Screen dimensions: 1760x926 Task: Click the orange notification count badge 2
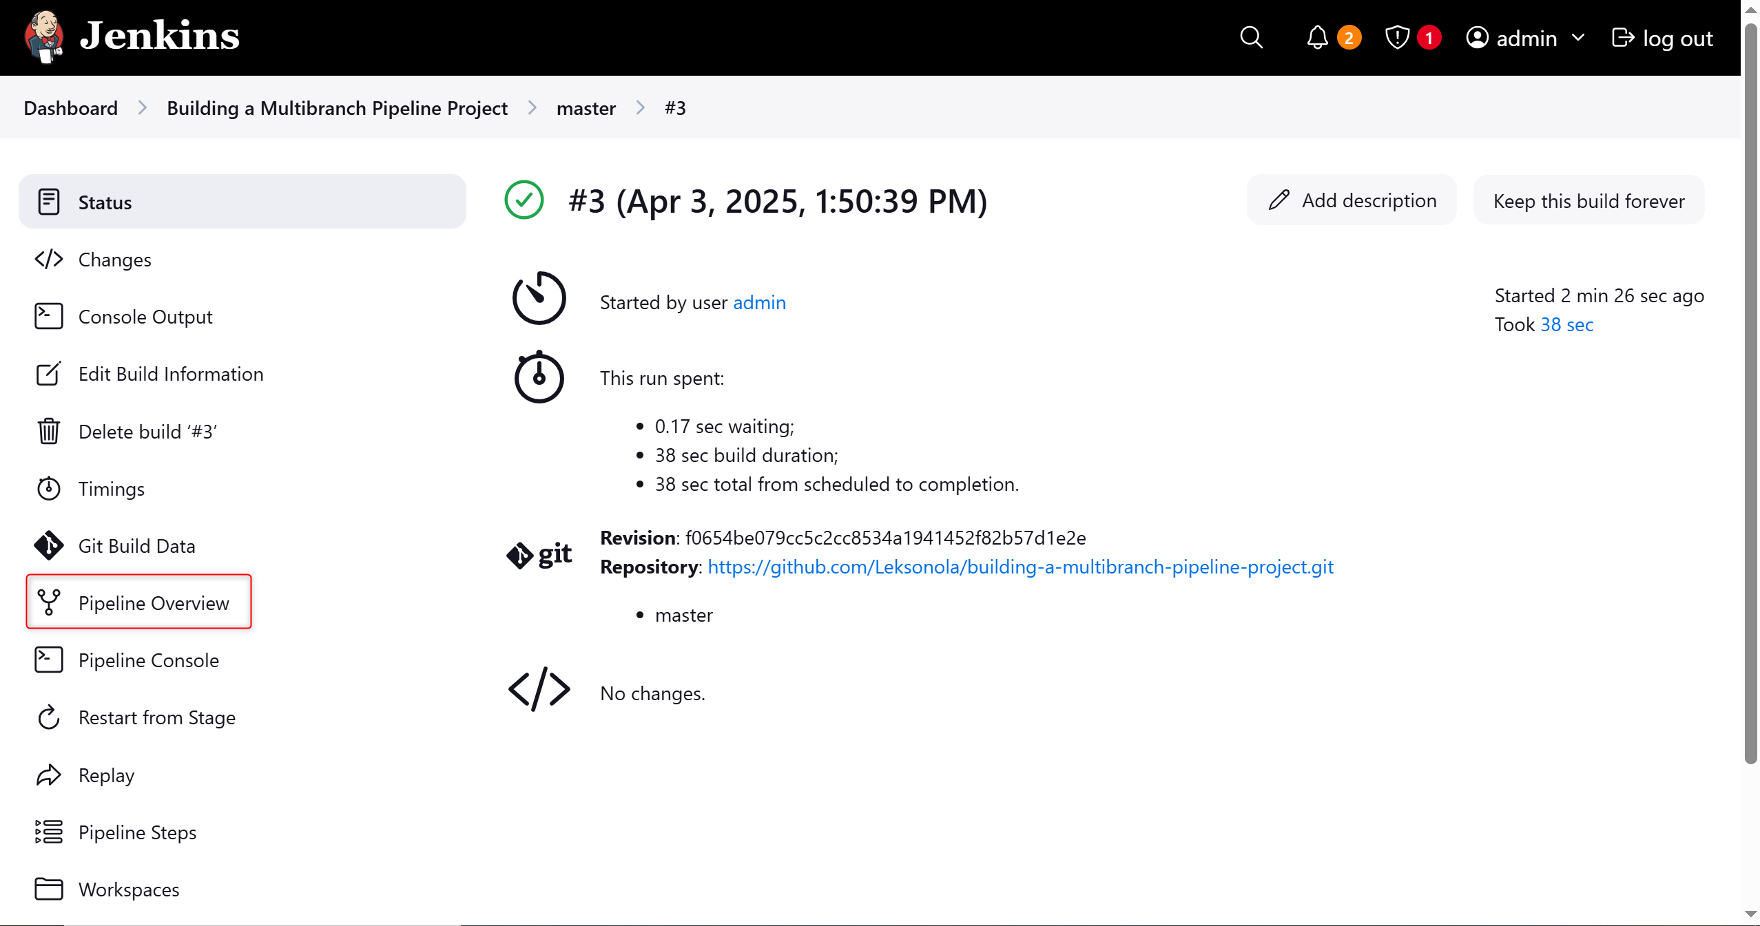[1349, 37]
